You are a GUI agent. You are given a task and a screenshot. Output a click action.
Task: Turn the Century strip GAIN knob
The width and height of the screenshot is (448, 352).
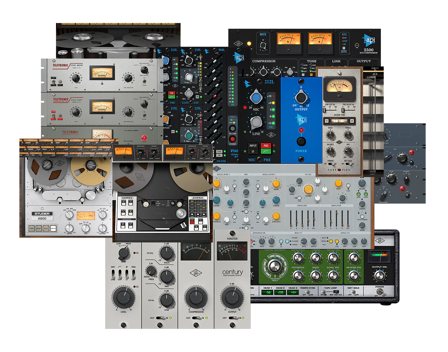click(x=124, y=253)
